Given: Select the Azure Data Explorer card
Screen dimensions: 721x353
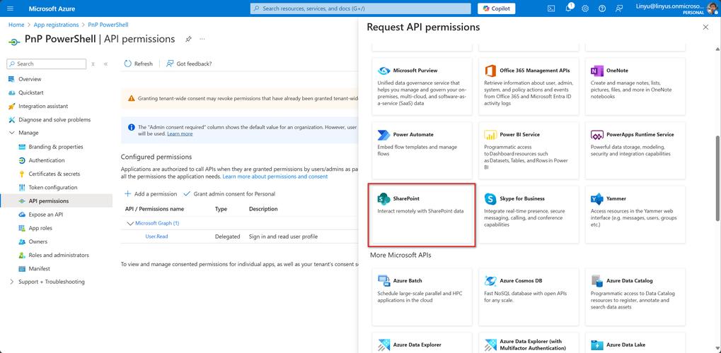Looking at the screenshot, I should [x=421, y=343].
